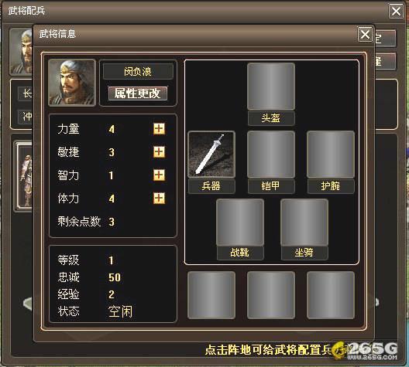This screenshot has height=367, width=409.
Task: Click the soldier figure thumbnail on left edge
Action: pos(25,176)
